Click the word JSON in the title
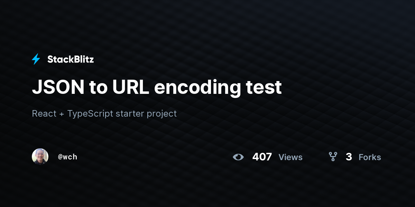This screenshot has height=207, width=415. (58, 87)
